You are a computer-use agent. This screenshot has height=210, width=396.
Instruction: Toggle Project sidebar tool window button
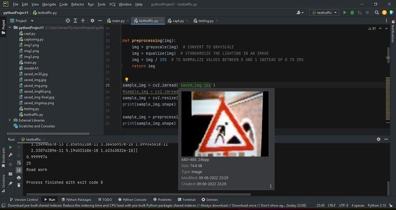tap(3, 27)
